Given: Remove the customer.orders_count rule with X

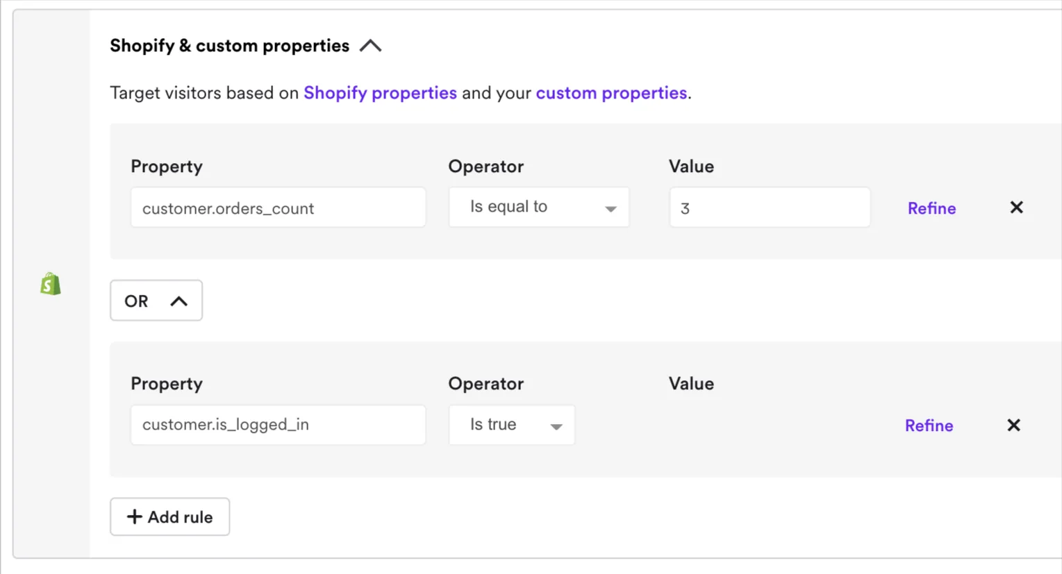Looking at the screenshot, I should (x=1016, y=208).
